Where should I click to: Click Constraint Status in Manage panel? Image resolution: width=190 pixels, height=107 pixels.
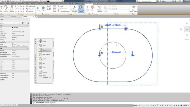click(64, 11)
